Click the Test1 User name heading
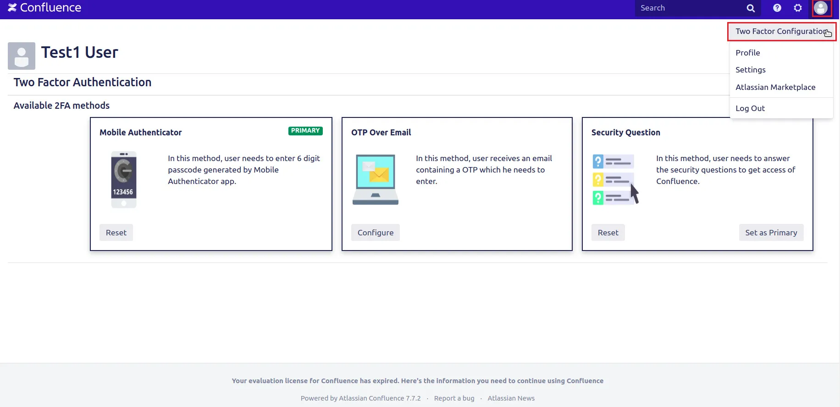 click(x=79, y=52)
